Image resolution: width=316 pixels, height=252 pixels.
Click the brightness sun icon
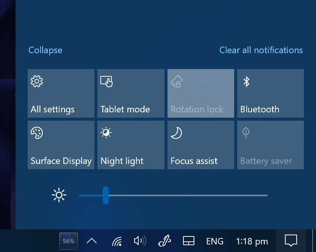point(59,195)
